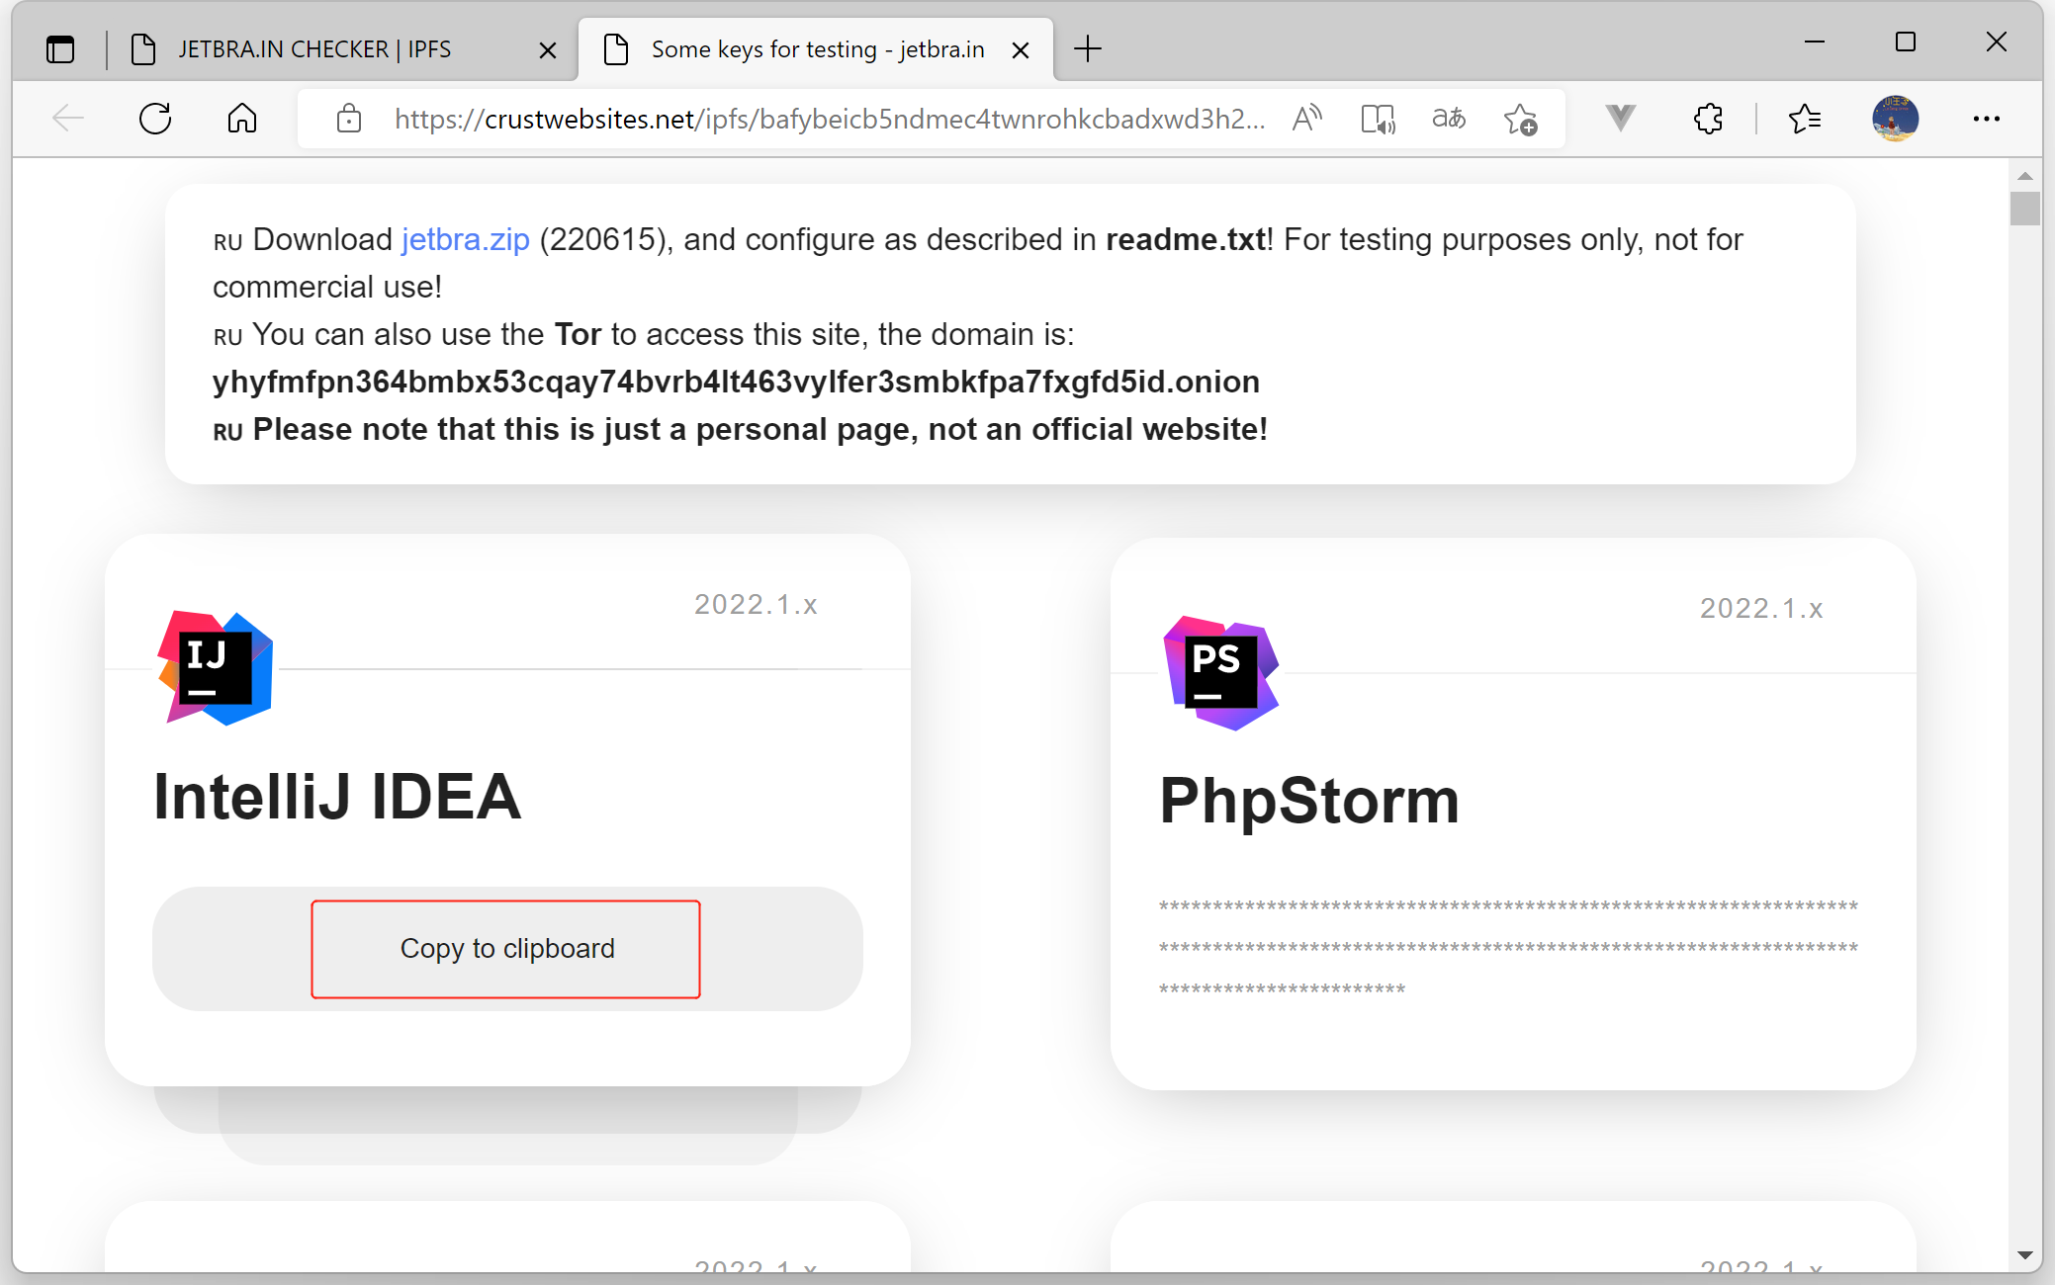Click the browser refresh icon

[x=155, y=119]
